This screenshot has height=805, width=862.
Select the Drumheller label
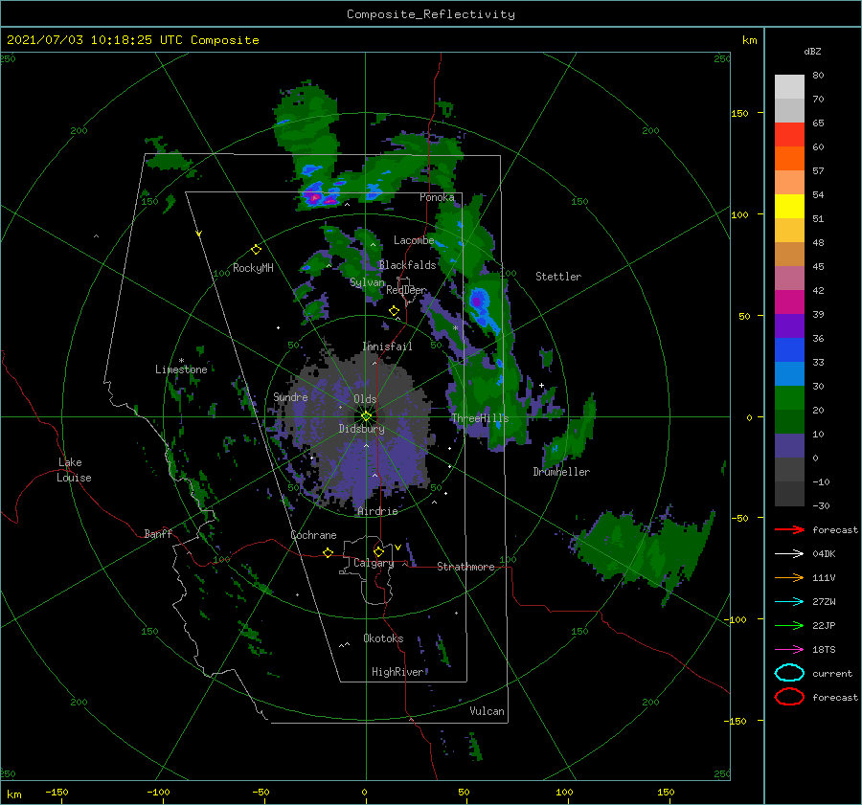[x=561, y=472]
